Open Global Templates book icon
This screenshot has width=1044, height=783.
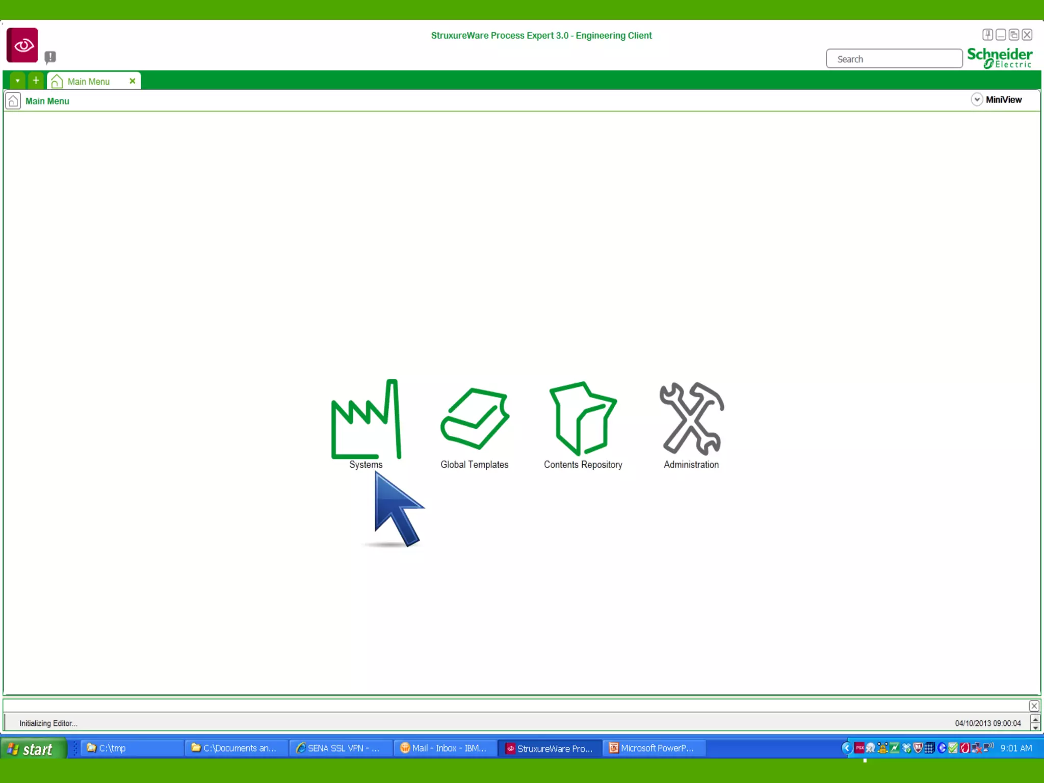click(x=474, y=420)
